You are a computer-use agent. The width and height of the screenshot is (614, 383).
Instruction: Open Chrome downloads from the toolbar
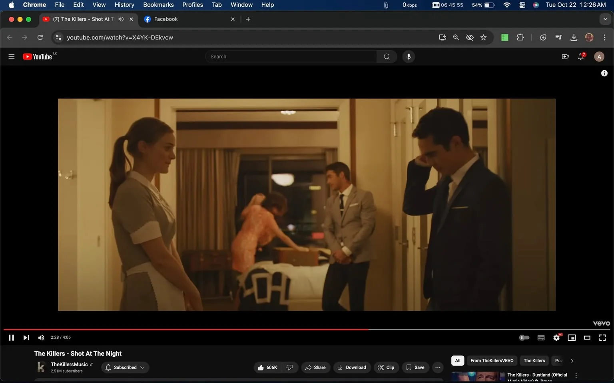pyautogui.click(x=574, y=37)
